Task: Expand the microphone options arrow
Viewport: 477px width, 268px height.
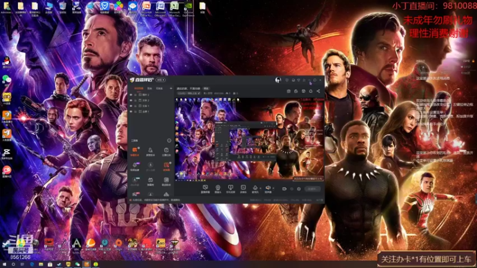Action: (260, 188)
